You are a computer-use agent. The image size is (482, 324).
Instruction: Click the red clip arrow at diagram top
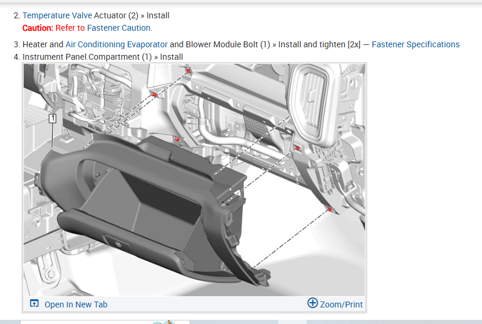188,72
